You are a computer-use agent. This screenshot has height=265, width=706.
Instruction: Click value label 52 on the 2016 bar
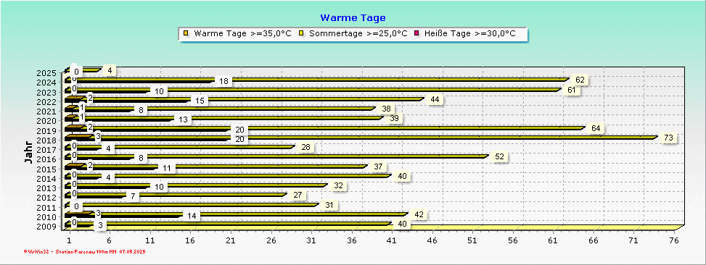click(499, 156)
